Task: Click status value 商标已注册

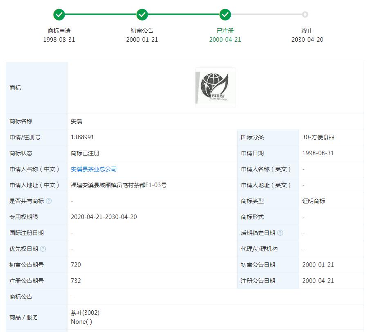Action: pyautogui.click(x=85, y=153)
